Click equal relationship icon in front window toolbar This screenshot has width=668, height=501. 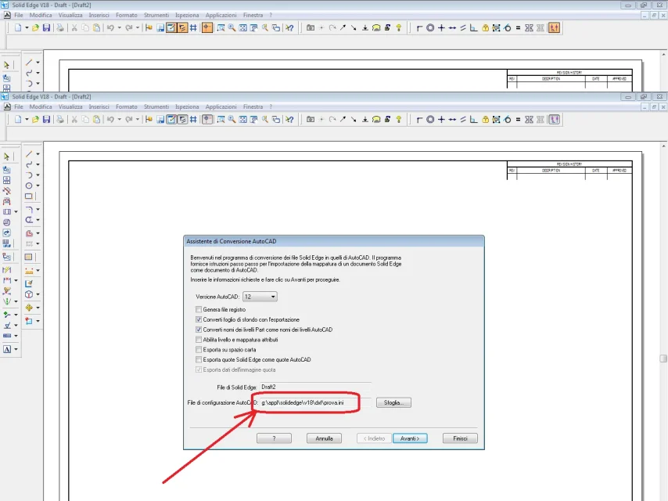pyautogui.click(x=518, y=120)
